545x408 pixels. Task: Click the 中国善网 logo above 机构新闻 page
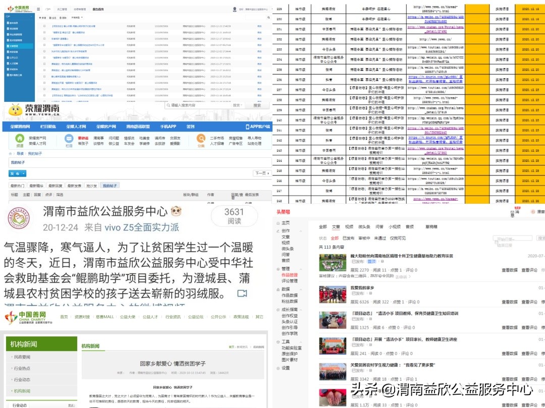pos(29,317)
